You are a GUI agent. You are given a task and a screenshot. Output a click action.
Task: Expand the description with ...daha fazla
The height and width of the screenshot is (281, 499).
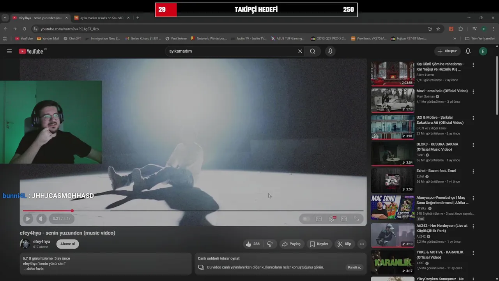33,269
